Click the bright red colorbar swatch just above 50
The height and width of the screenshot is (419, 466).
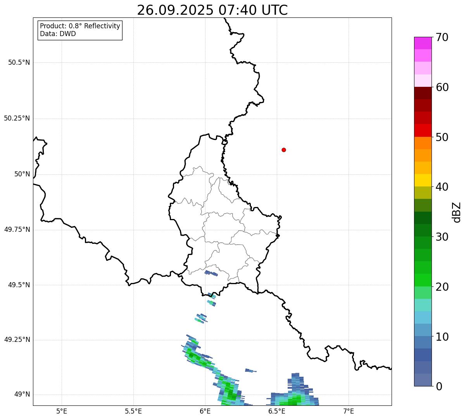click(x=423, y=131)
